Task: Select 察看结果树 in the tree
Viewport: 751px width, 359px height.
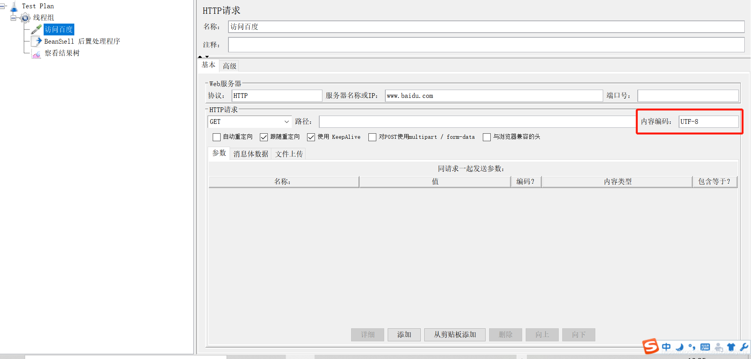Action: pyautogui.click(x=62, y=53)
